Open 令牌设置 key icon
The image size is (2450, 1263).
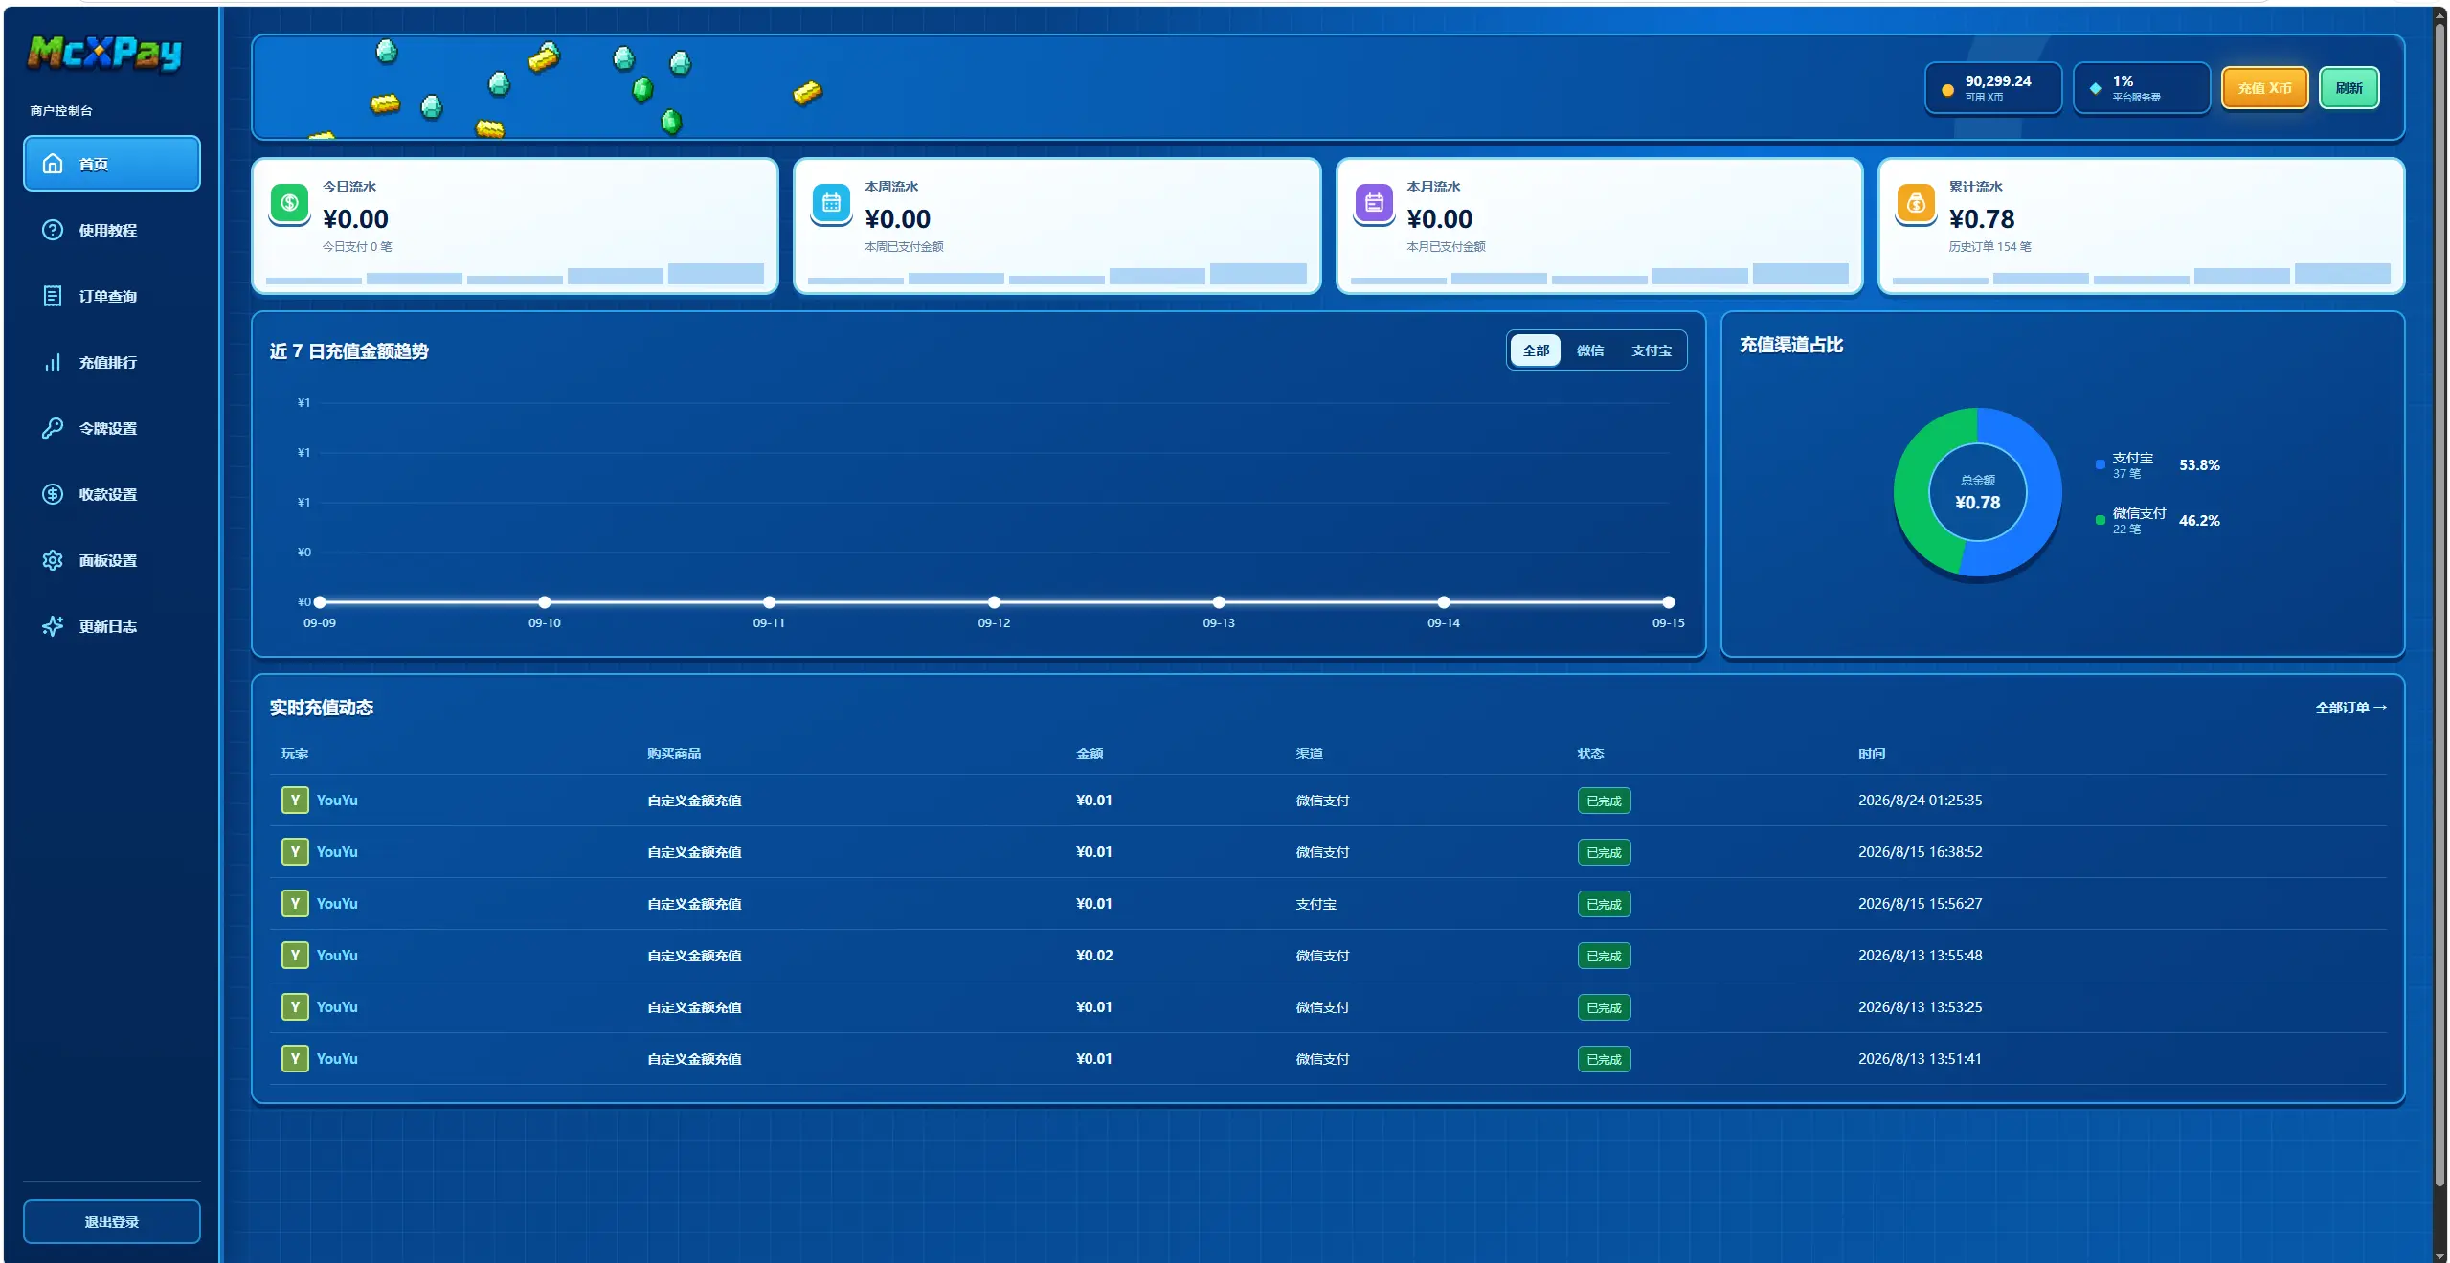(x=53, y=428)
